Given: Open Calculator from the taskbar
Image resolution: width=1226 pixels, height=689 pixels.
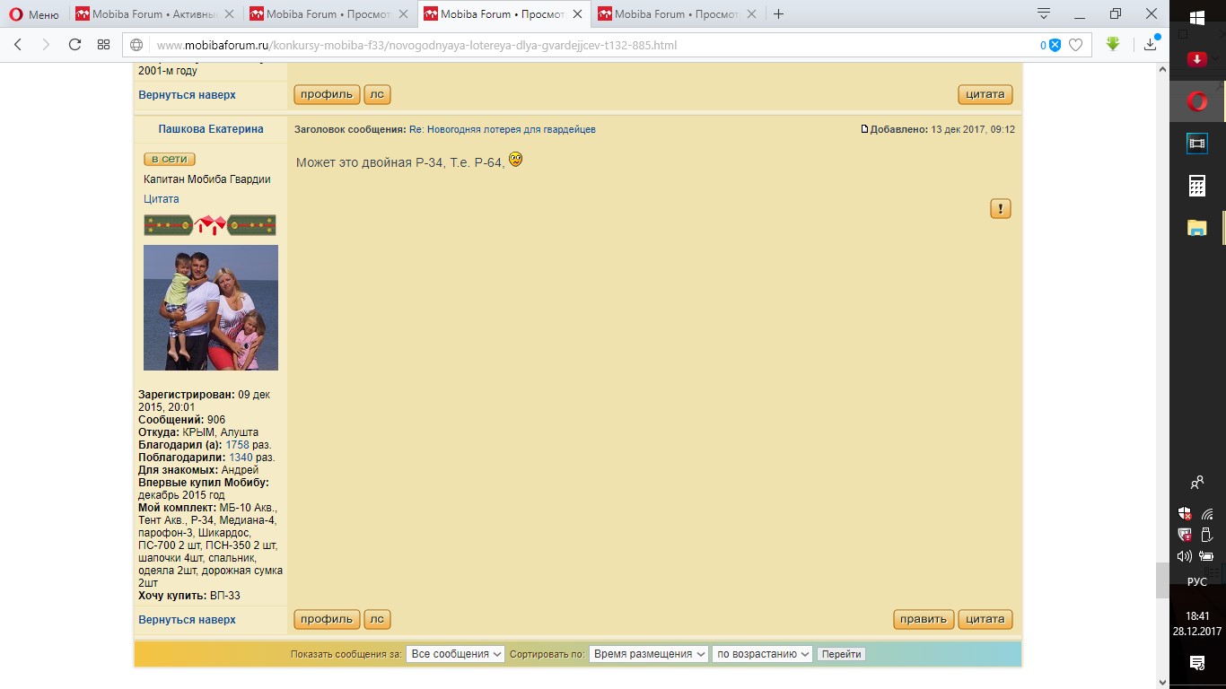Looking at the screenshot, I should (x=1197, y=186).
